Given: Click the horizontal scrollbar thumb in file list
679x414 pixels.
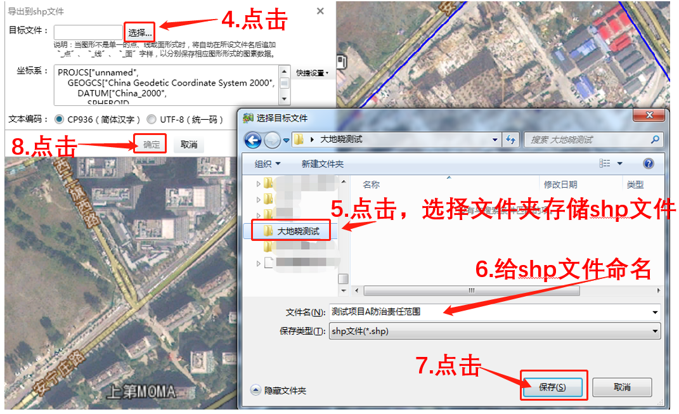Looking at the screenshot, I should pos(472,290).
